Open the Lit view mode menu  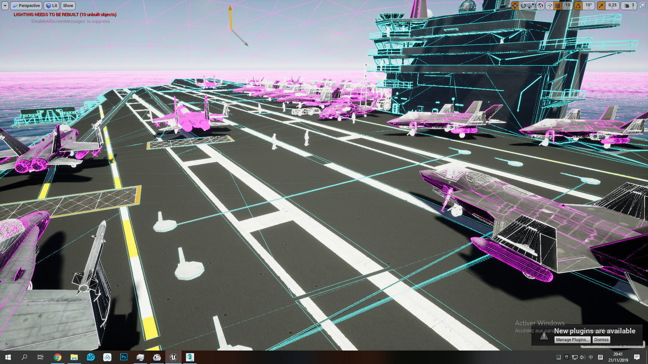(x=51, y=6)
